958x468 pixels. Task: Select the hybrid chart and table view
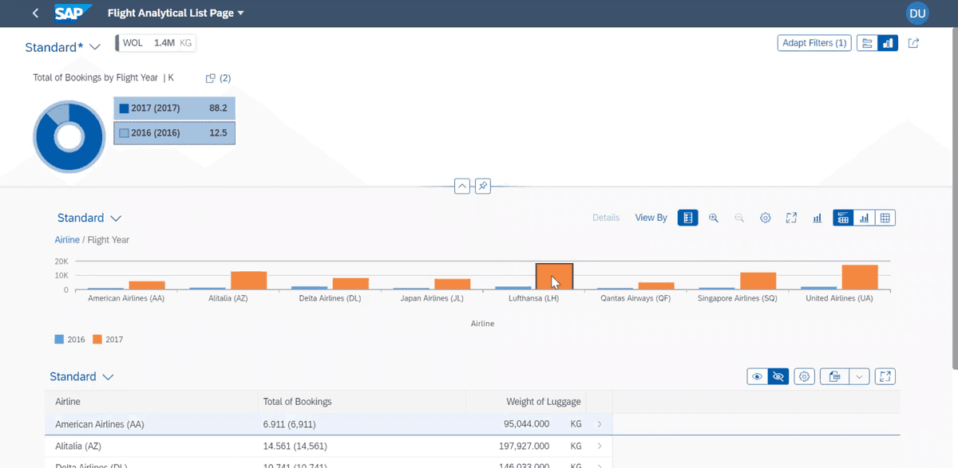[x=843, y=218]
